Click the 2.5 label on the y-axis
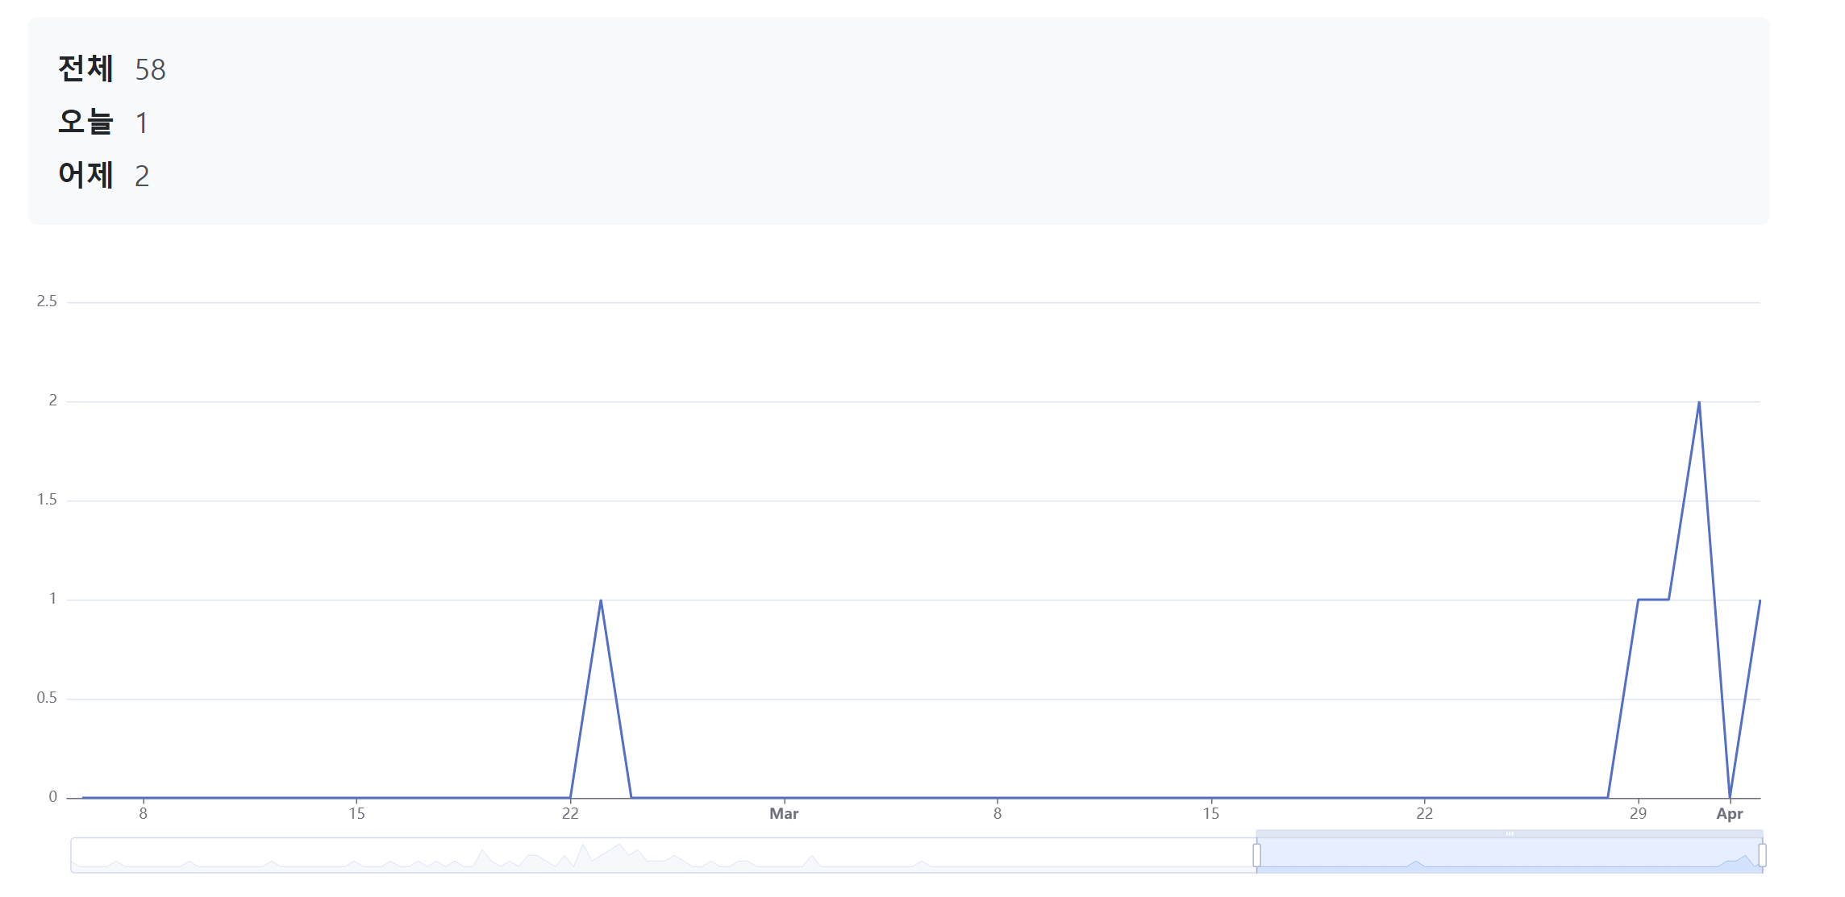 tap(47, 301)
